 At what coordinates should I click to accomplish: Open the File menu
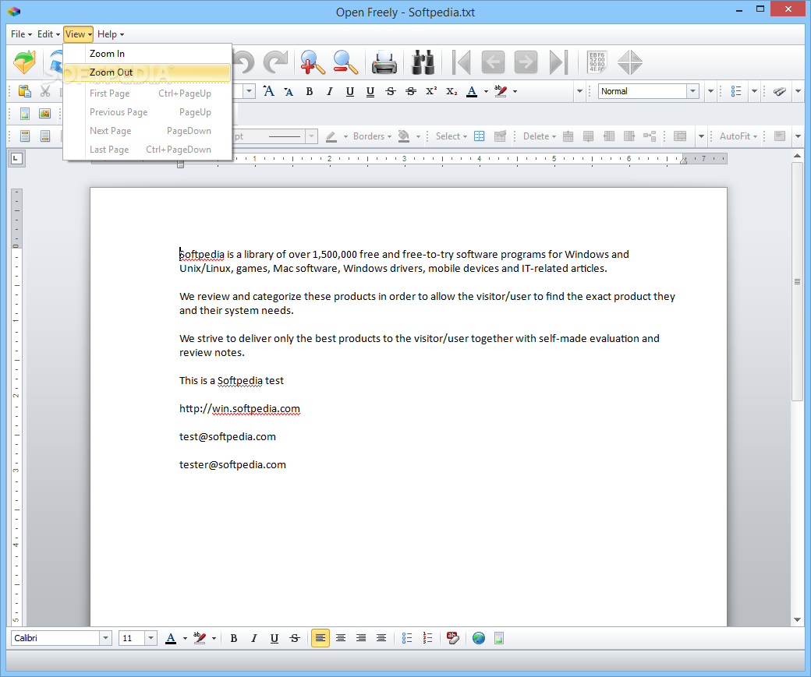[21, 34]
